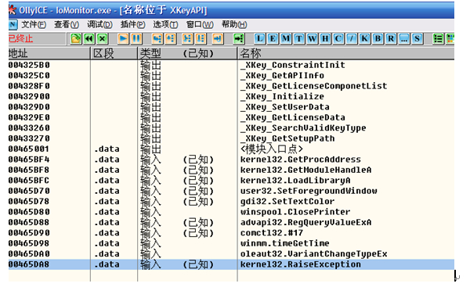Viewport: 470px width, 287px height.
Task: Select highlighted kernel32.RaiseException row
Action: point(231,264)
